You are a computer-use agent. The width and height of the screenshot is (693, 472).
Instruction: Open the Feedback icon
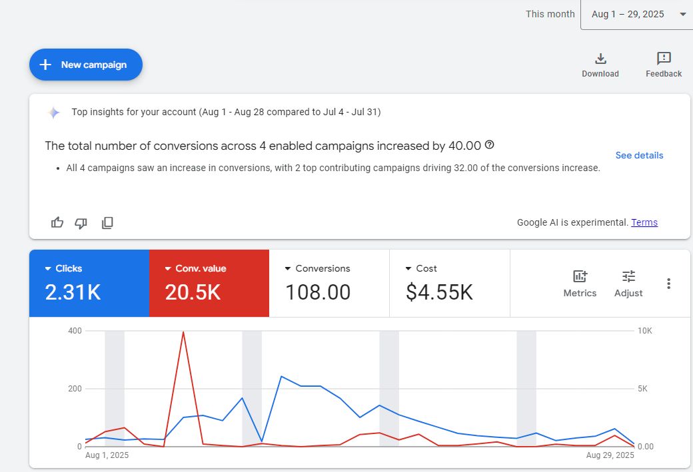[x=664, y=59]
